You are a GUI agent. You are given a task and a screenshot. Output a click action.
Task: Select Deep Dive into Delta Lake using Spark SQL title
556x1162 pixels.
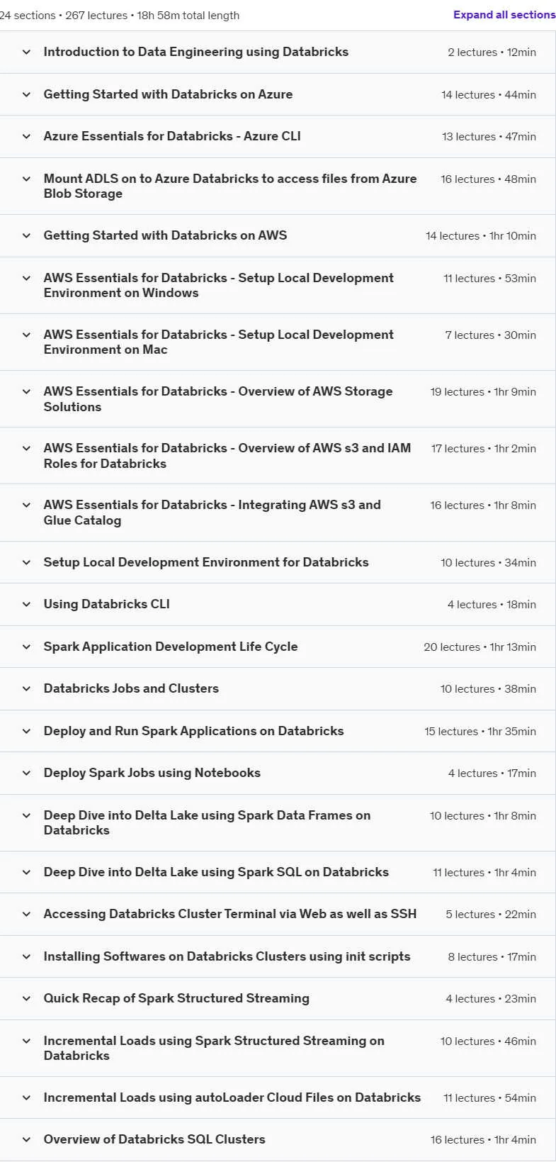coord(216,872)
